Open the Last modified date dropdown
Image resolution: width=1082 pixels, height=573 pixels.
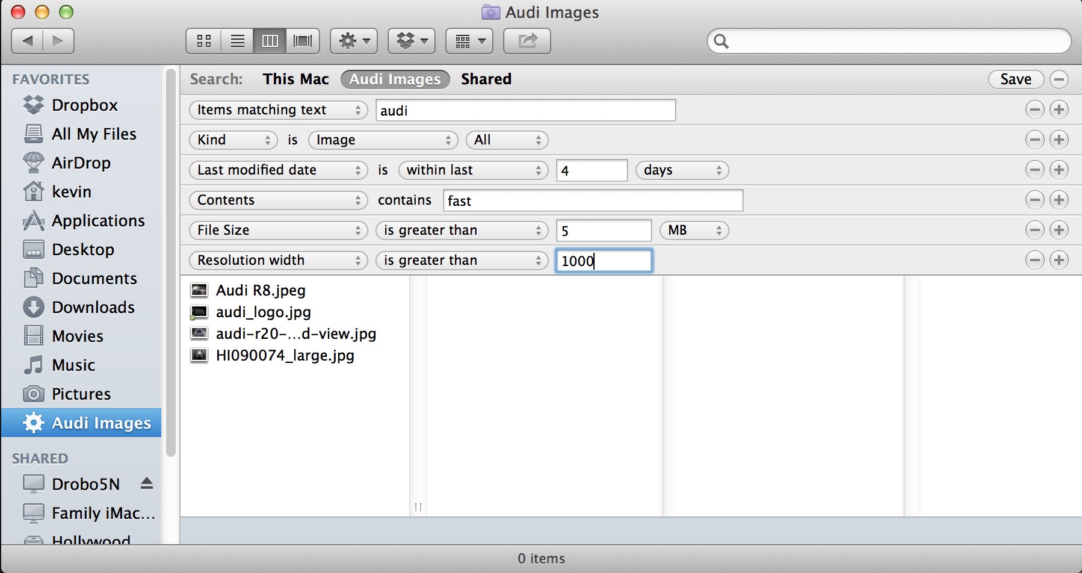[x=278, y=170]
